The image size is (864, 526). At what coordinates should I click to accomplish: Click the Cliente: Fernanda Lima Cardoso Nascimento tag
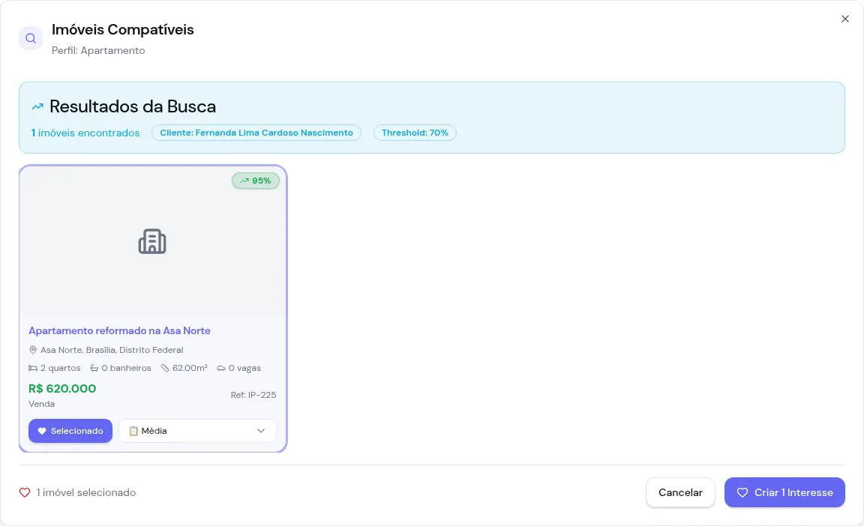pos(256,133)
